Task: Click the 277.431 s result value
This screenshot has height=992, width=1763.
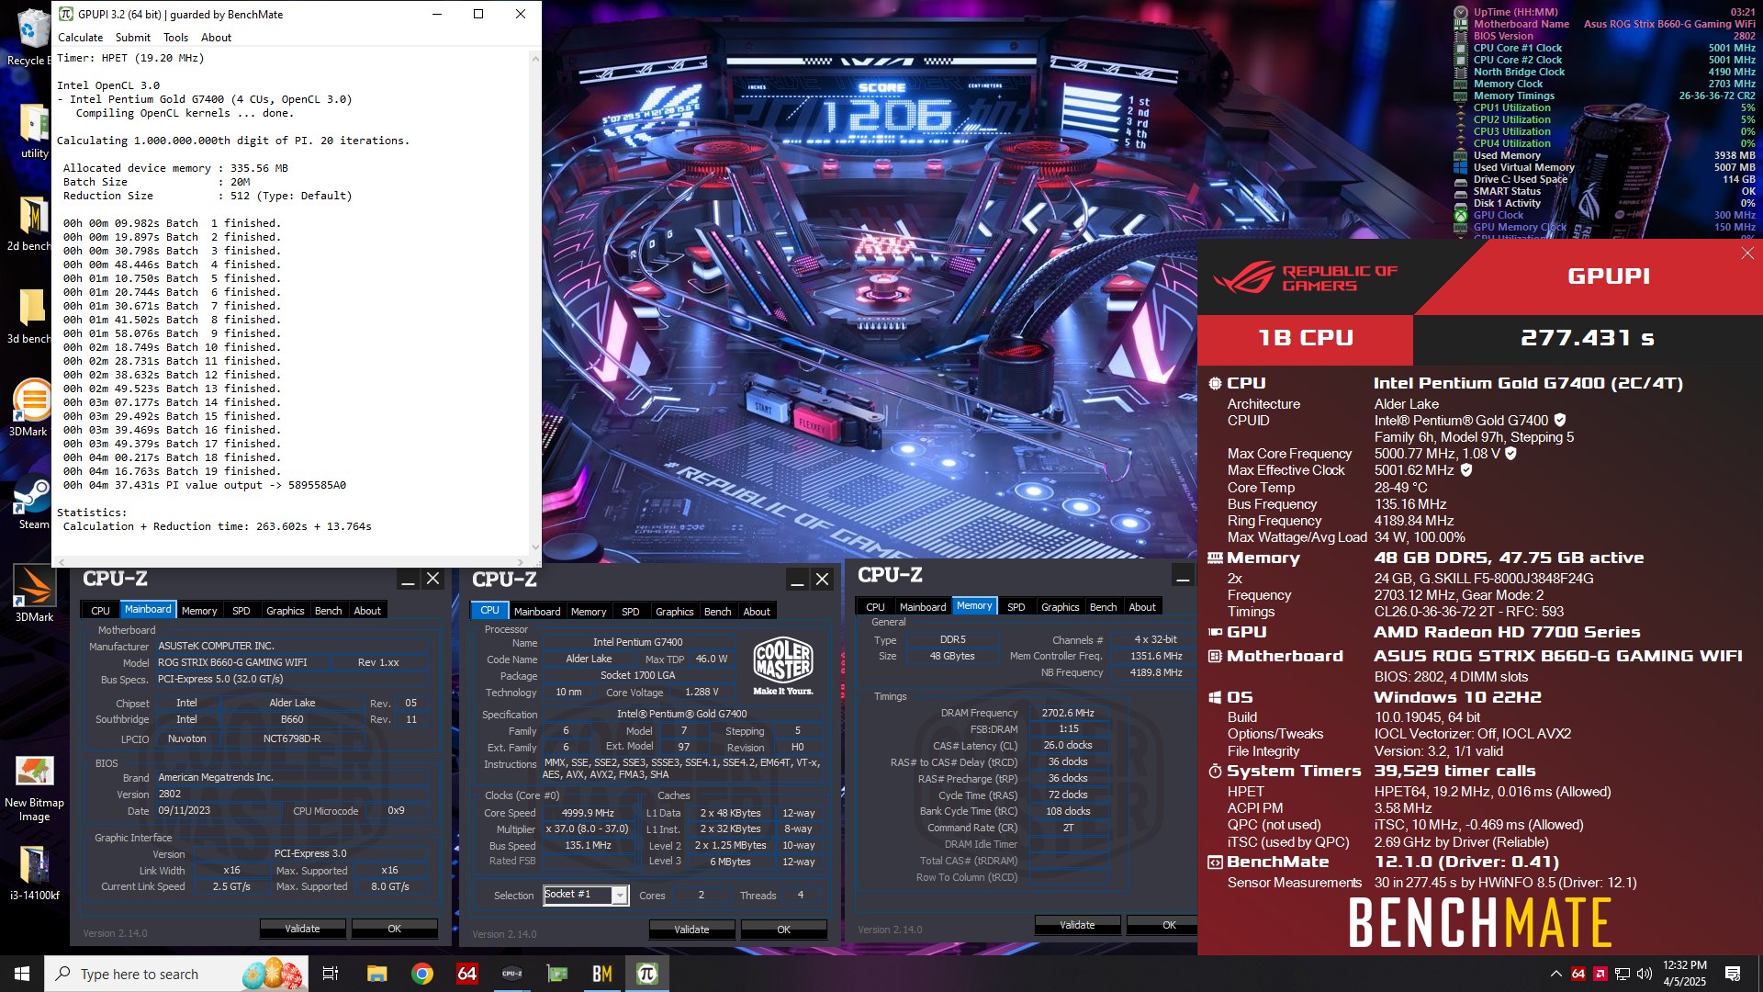Action: pyautogui.click(x=1588, y=338)
